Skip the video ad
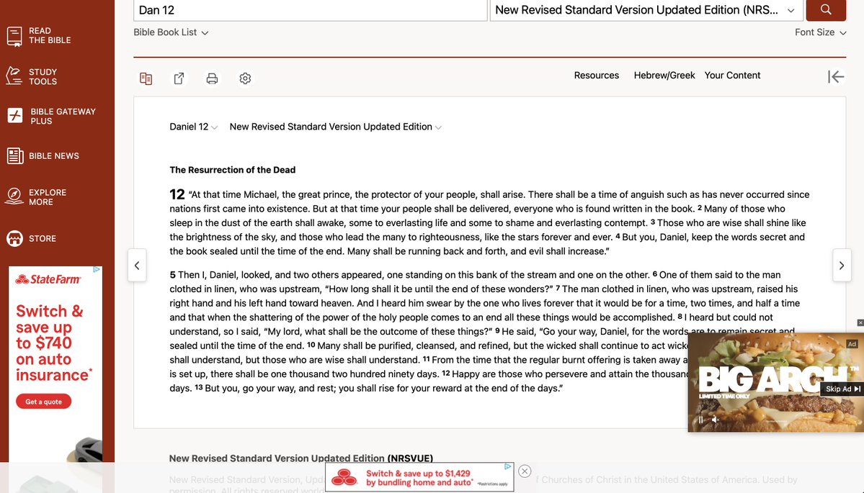This screenshot has width=864, height=493. (x=842, y=389)
